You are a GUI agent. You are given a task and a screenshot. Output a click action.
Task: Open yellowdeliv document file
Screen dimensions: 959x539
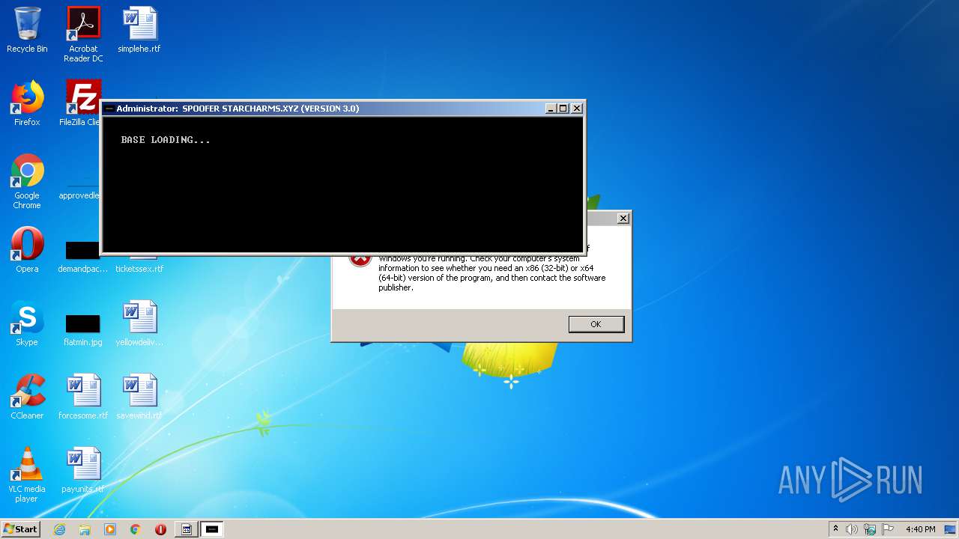coord(139,323)
